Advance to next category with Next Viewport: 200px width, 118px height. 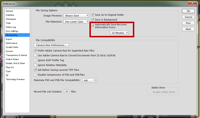click(188, 29)
